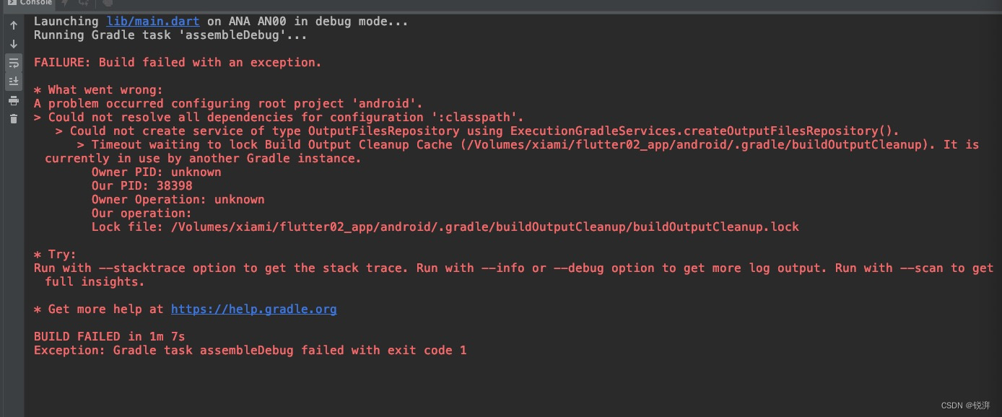
Task: Click 'A problem occurred configuring root project' line
Action: point(228,104)
